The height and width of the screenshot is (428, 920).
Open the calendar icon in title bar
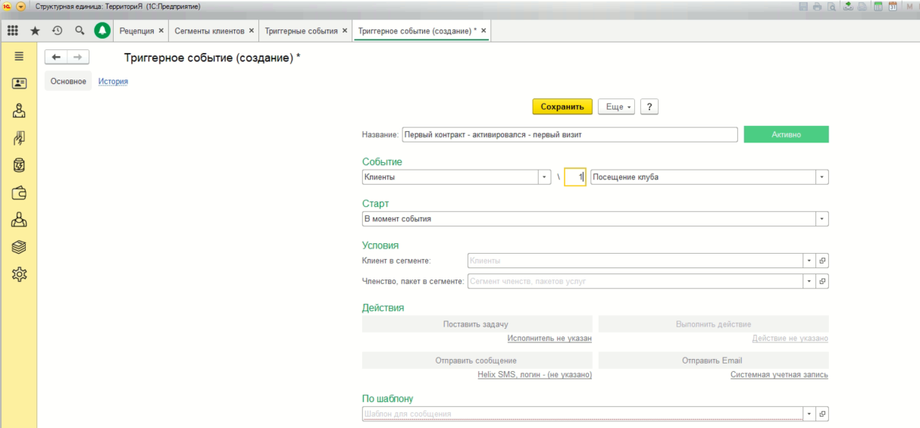pos(893,6)
